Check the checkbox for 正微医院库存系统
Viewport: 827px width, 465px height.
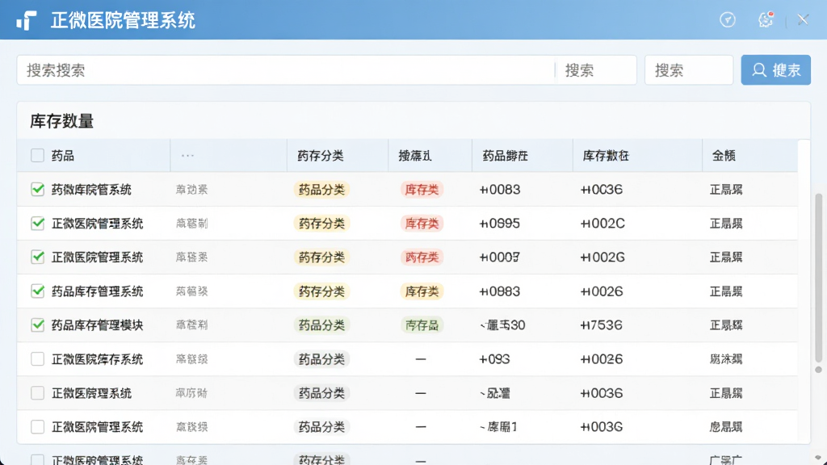coord(37,359)
